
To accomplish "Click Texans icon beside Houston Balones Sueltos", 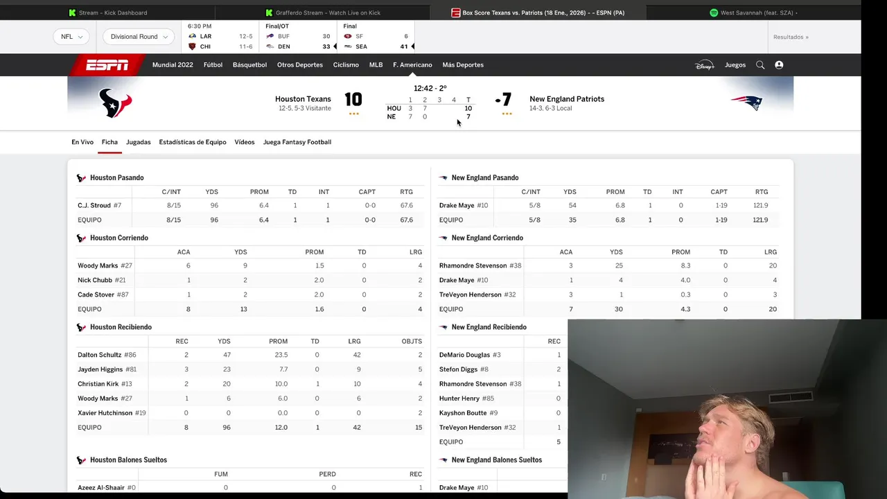I will pos(81,460).
